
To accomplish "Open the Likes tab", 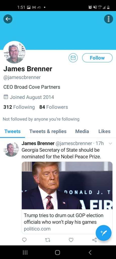I will click(x=104, y=131).
